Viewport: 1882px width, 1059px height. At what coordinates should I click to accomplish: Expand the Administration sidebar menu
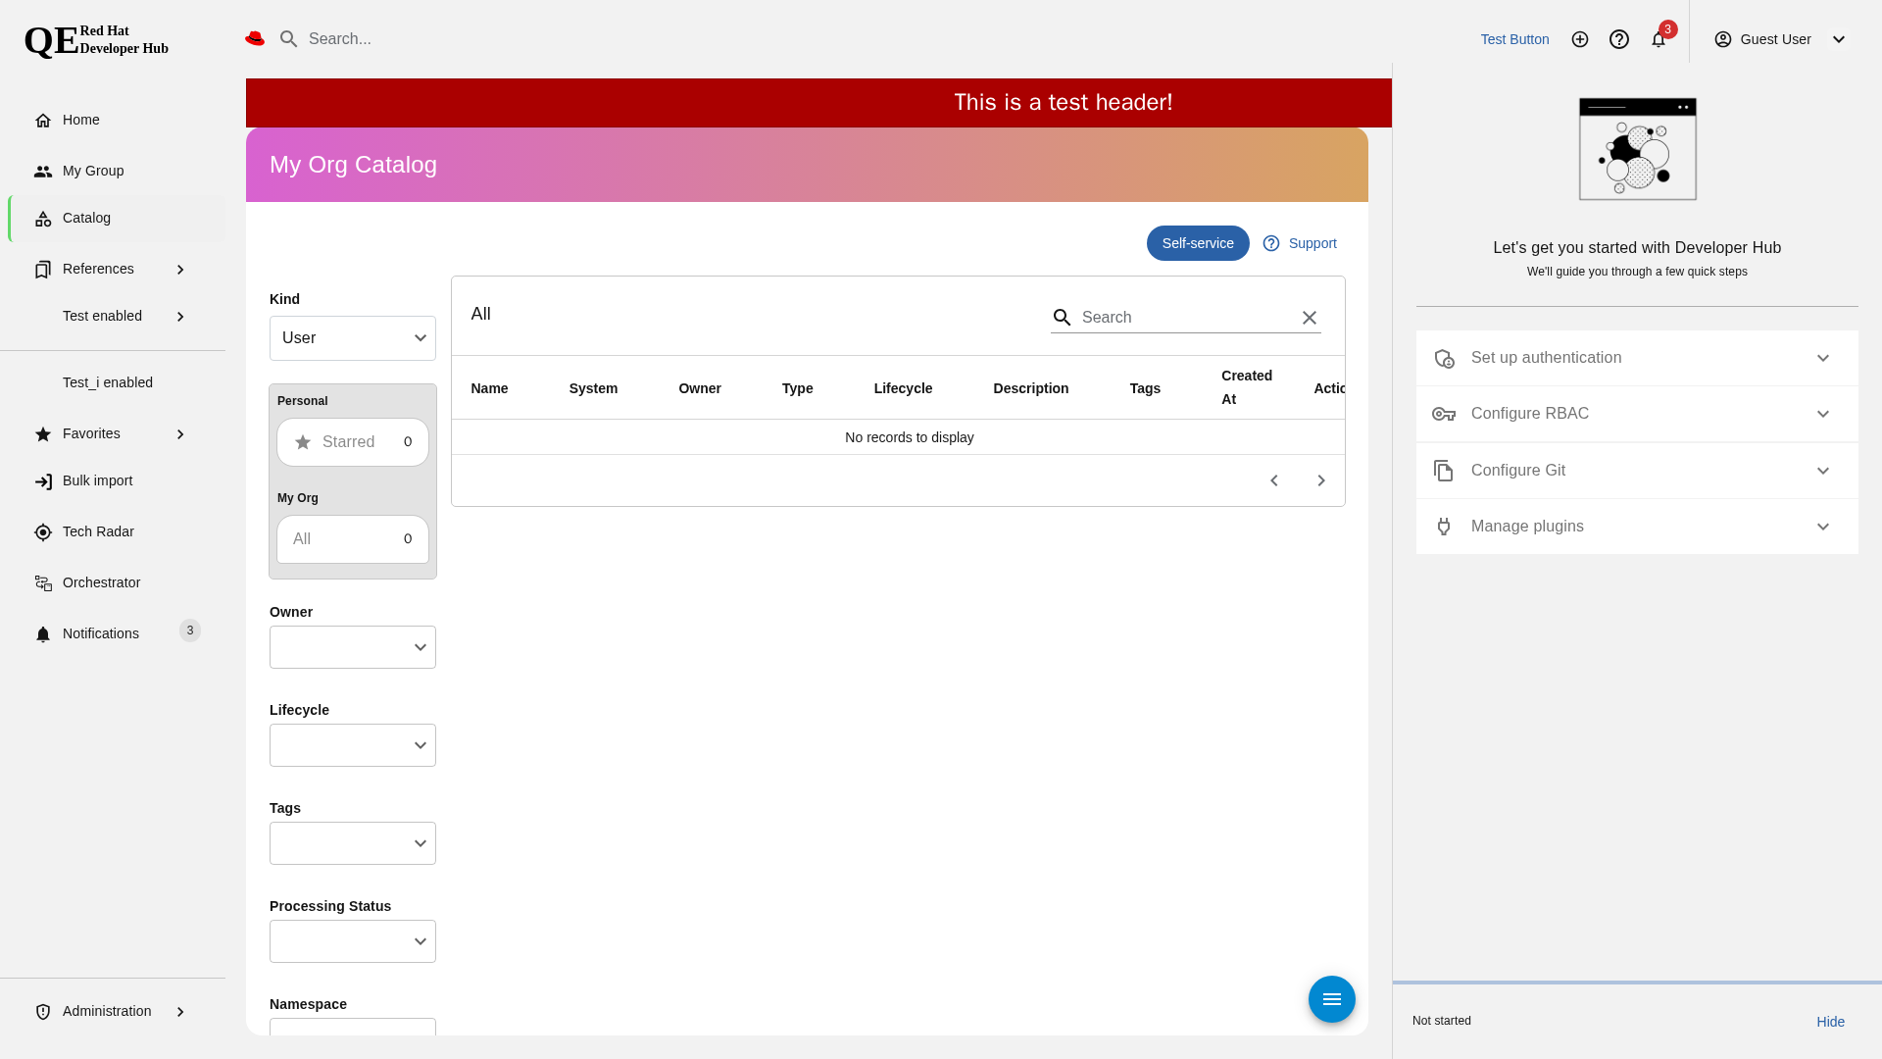(x=108, y=1011)
